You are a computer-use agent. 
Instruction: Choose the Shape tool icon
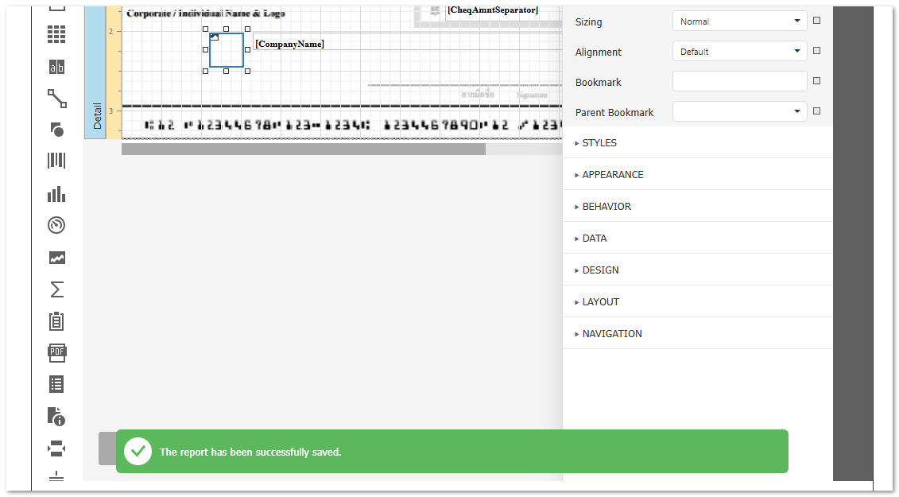coord(56,130)
